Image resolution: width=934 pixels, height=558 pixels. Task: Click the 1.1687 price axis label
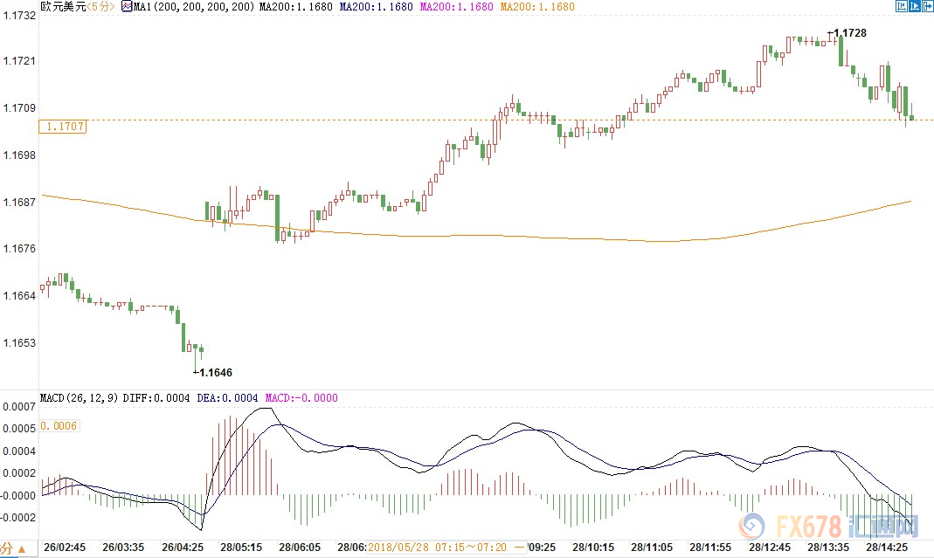[x=19, y=202]
